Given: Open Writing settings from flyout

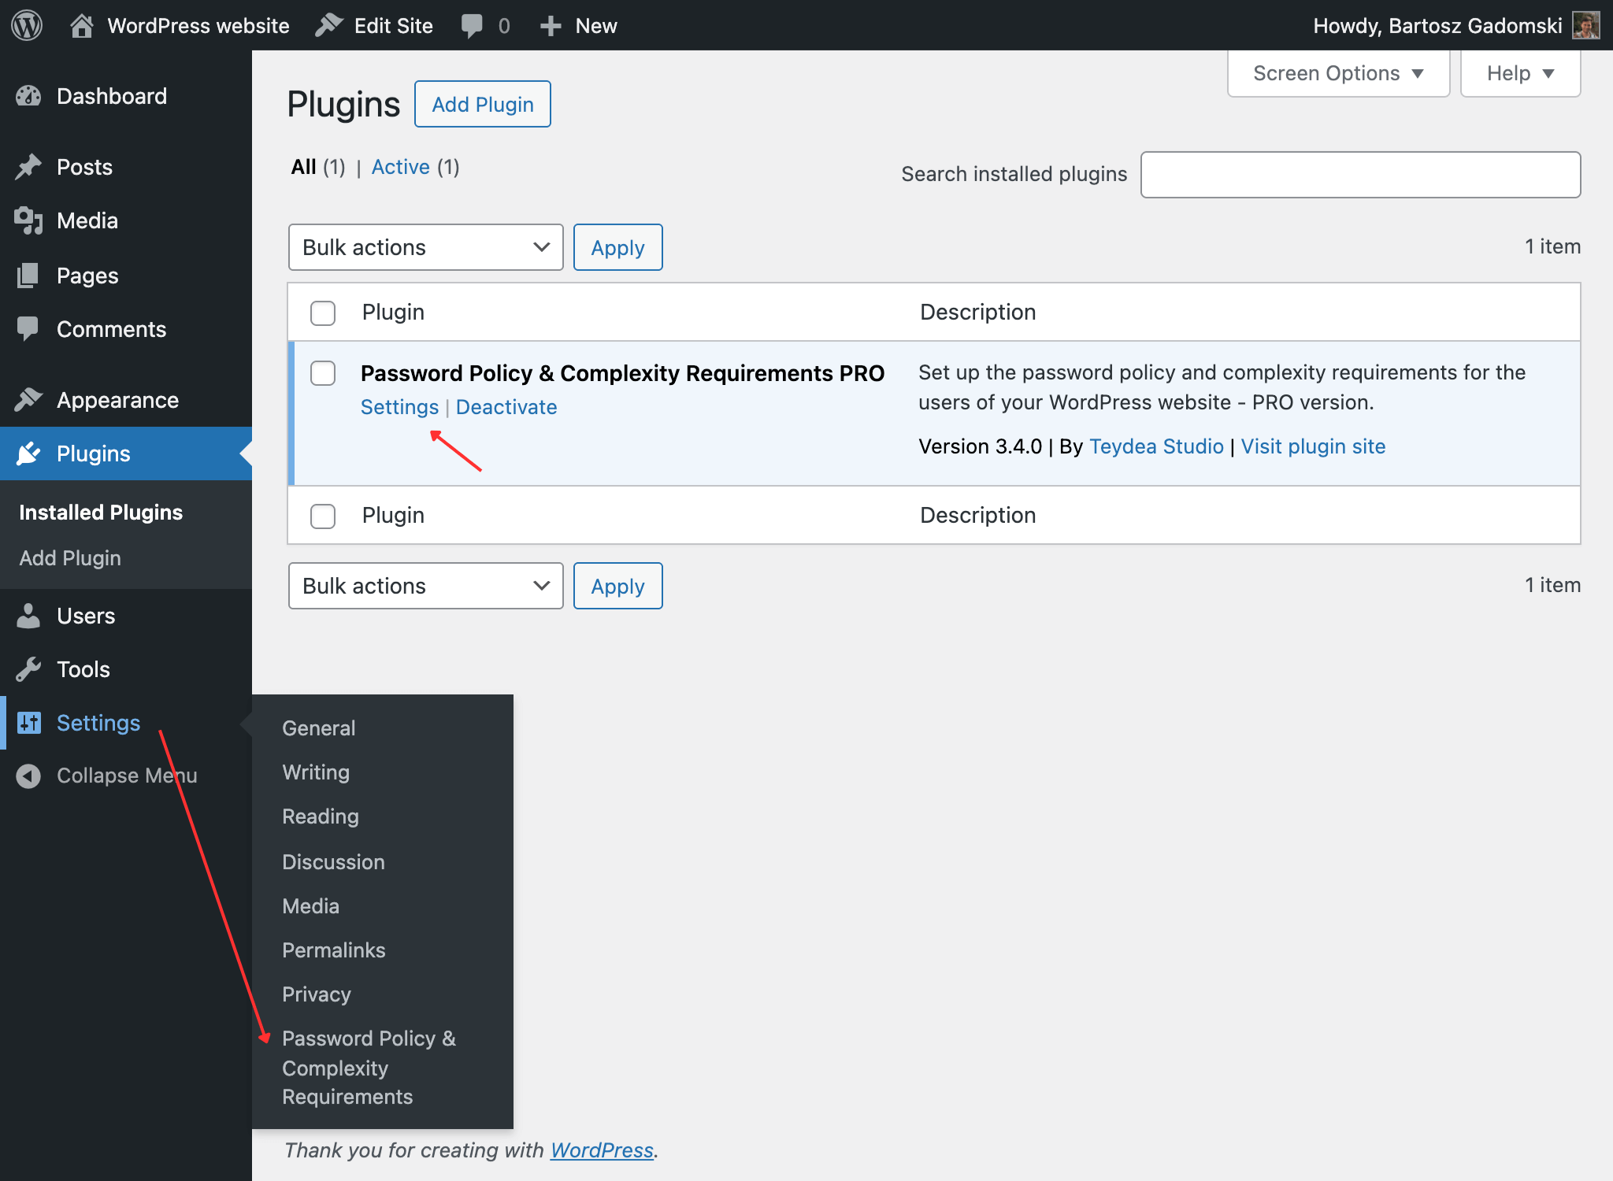Looking at the screenshot, I should pyautogui.click(x=316, y=772).
